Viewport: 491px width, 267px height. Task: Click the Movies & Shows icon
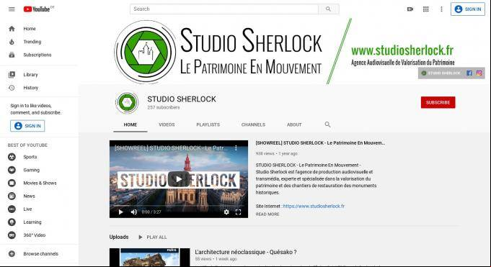pyautogui.click(x=12, y=183)
